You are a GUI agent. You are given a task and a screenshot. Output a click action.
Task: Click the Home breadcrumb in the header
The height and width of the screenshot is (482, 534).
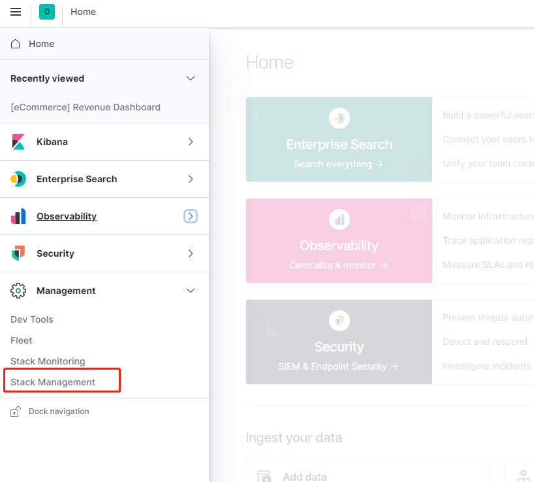pos(83,12)
